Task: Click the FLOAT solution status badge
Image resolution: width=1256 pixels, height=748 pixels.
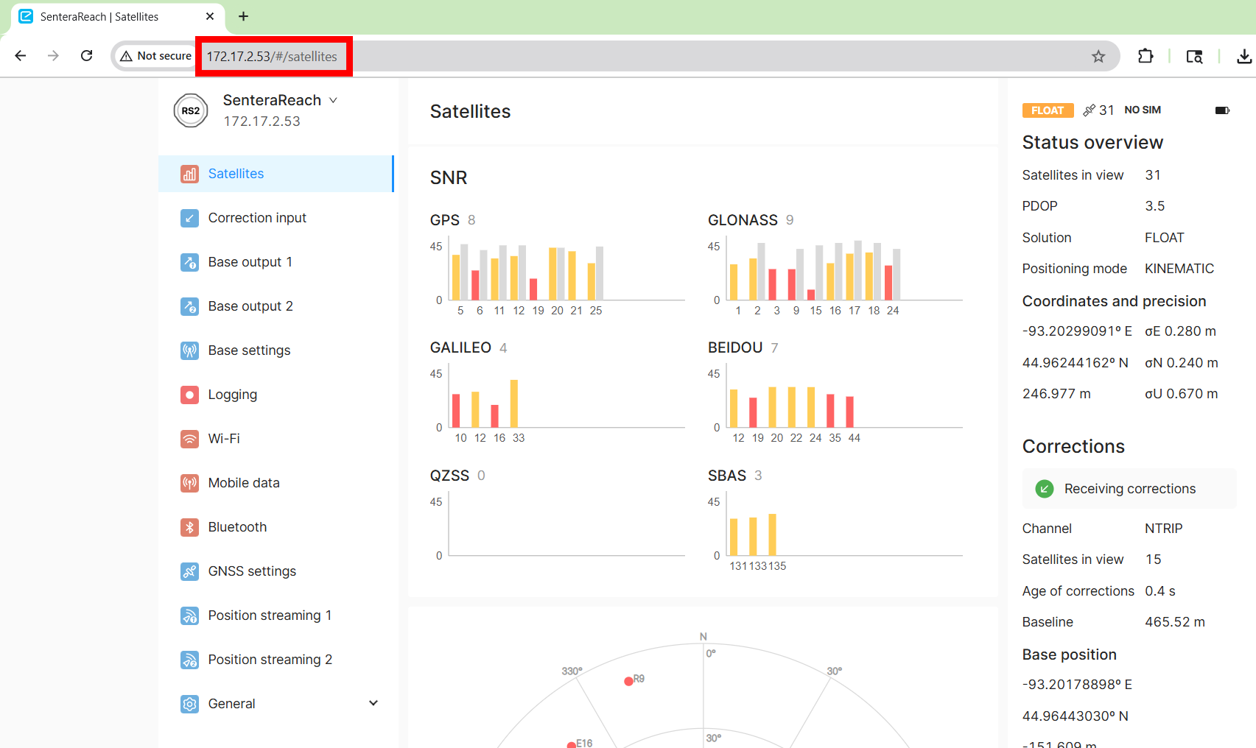Action: (x=1047, y=110)
